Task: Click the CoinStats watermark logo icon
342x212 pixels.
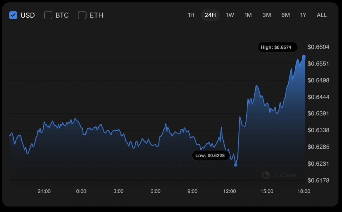Action: (266, 175)
